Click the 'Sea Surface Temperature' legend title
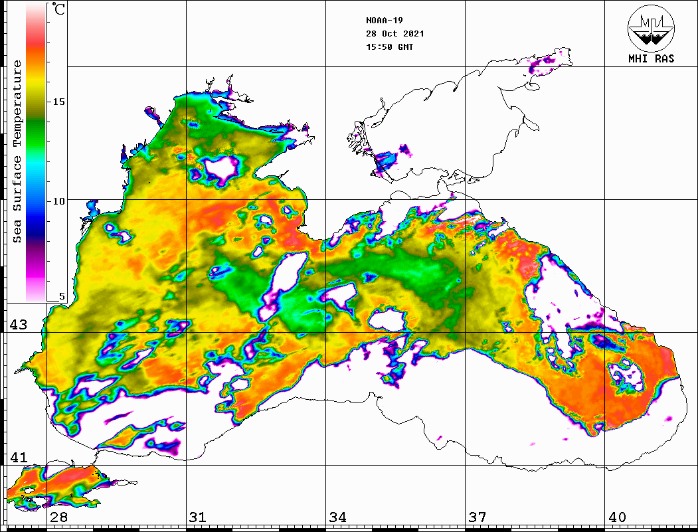This screenshot has height=532, width=698. (17, 152)
